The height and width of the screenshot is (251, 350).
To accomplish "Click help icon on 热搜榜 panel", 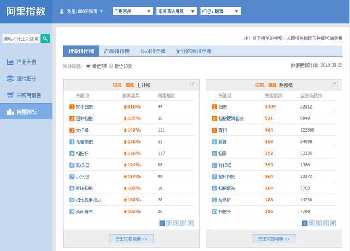I will click(335, 85).
